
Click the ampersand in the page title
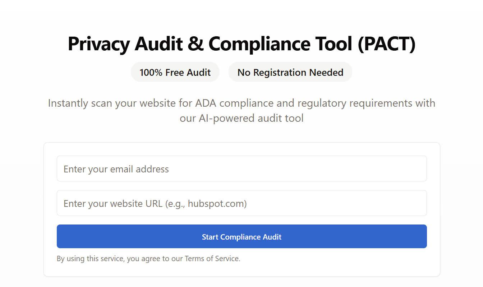pyautogui.click(x=195, y=44)
